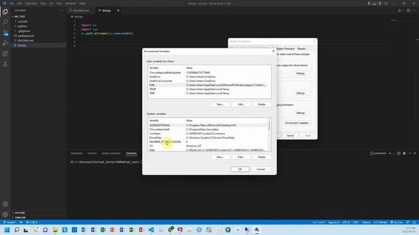
Task: Open the File menu
Action: (x=12, y=3)
